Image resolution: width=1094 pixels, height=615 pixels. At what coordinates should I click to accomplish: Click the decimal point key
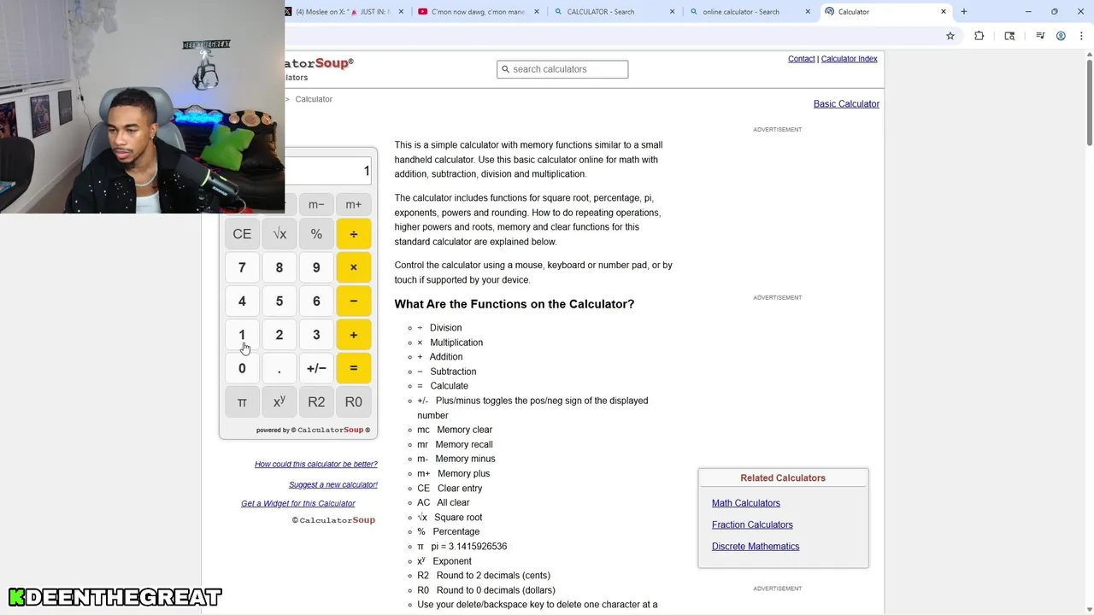pos(279,368)
